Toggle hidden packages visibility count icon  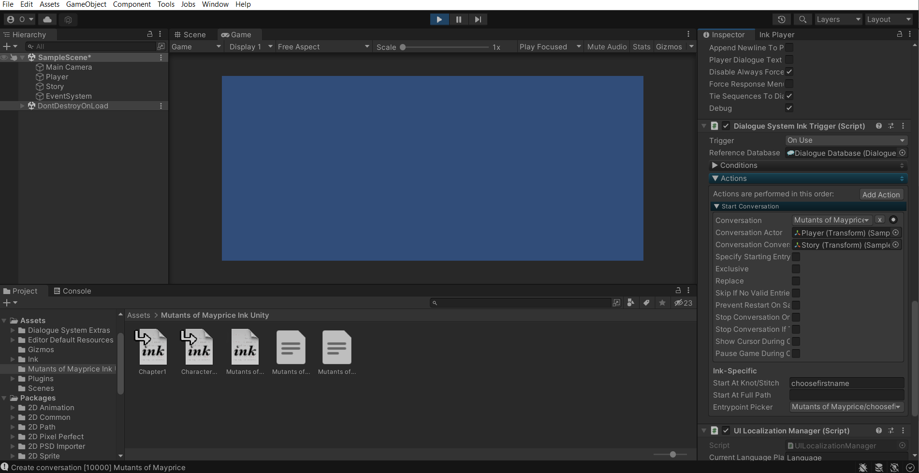click(684, 303)
